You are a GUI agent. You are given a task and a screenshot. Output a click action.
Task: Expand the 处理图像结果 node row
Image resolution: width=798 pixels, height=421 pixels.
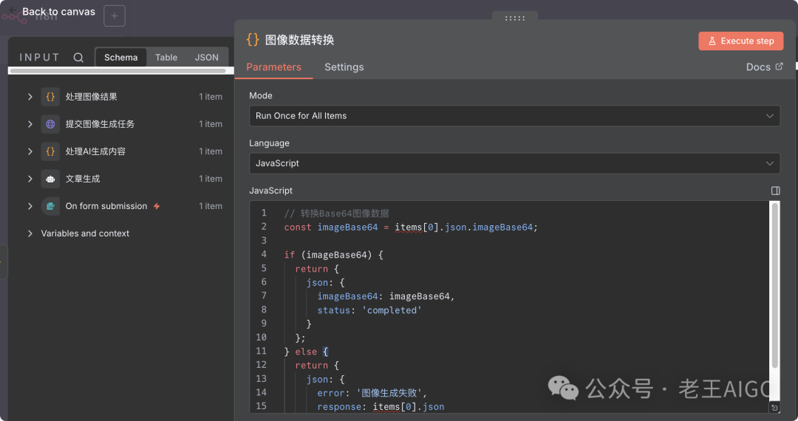30,97
